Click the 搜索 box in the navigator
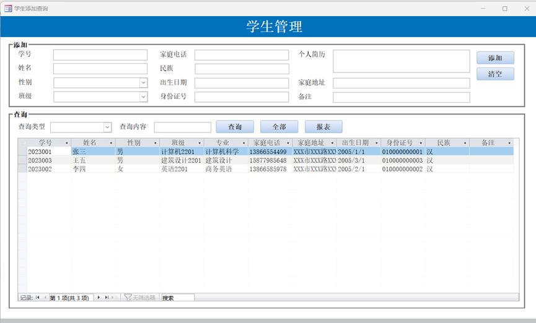 (x=178, y=298)
